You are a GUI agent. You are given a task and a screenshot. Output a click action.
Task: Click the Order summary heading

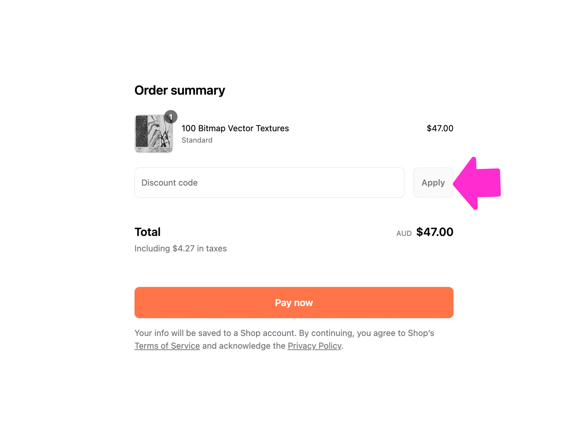coord(180,90)
